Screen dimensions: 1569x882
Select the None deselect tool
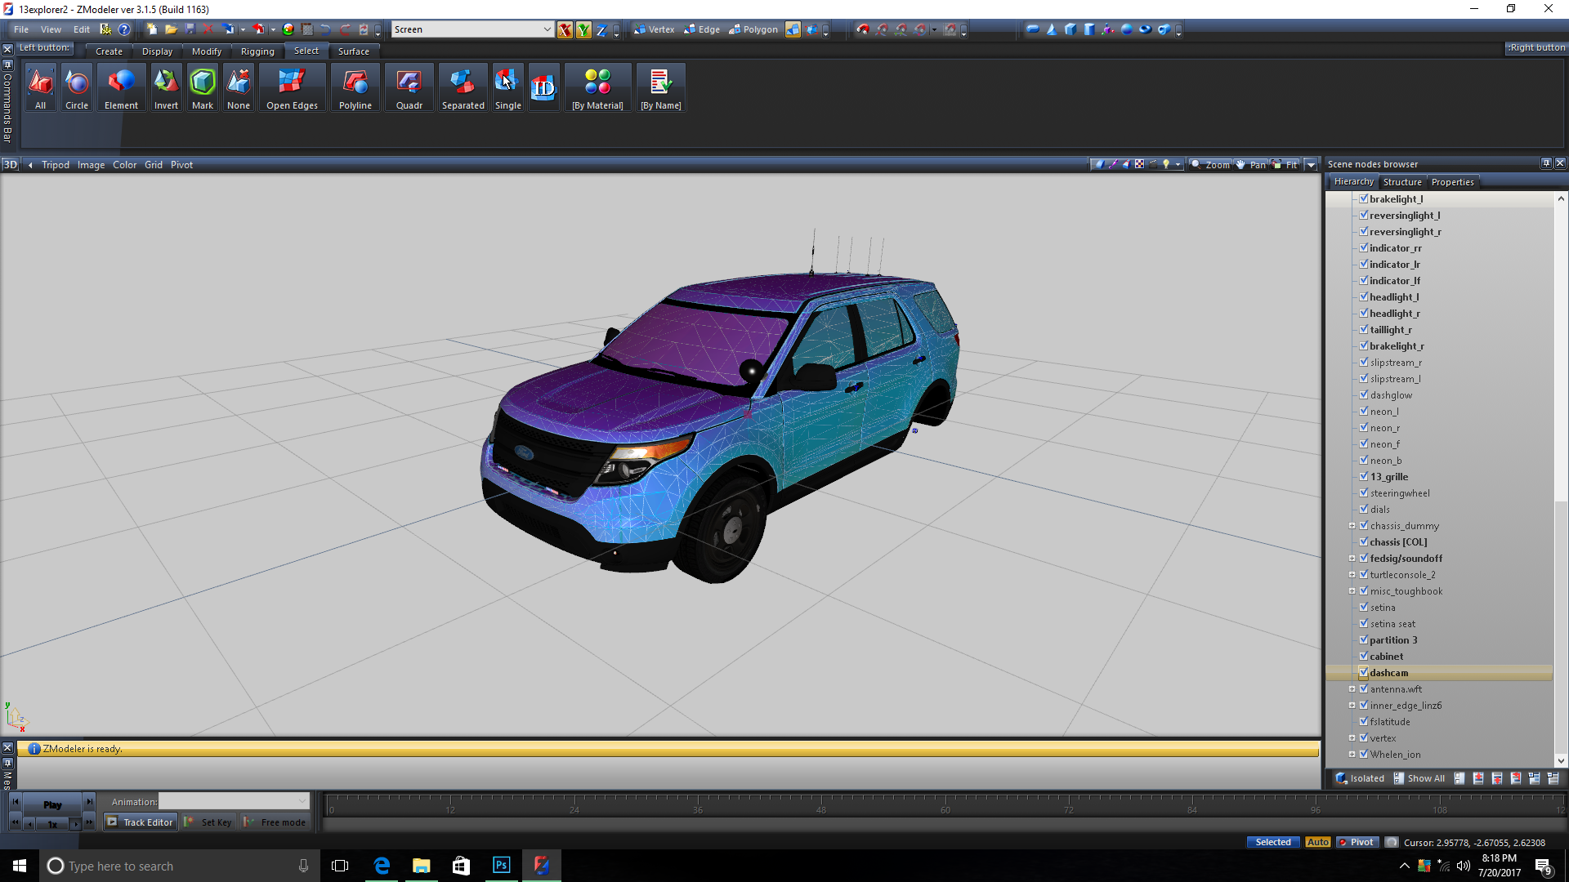[x=239, y=88]
